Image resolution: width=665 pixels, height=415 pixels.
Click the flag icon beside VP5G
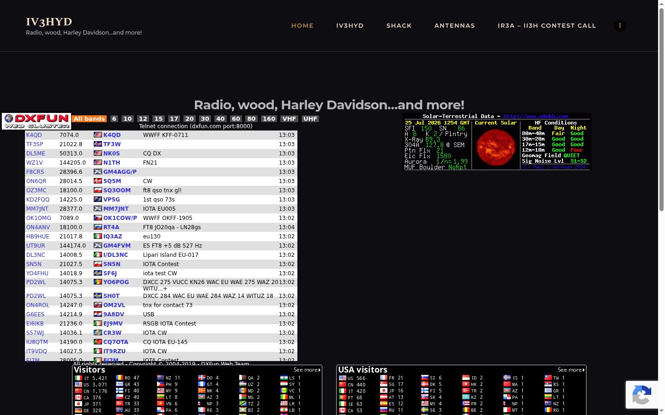point(97,200)
